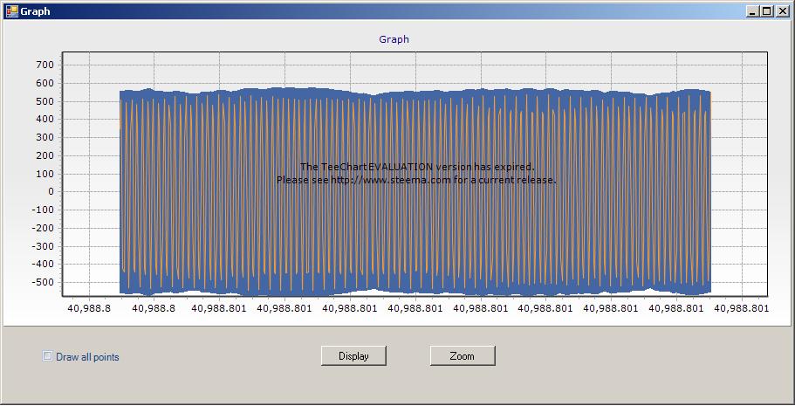Close the Graph window

pos(782,11)
